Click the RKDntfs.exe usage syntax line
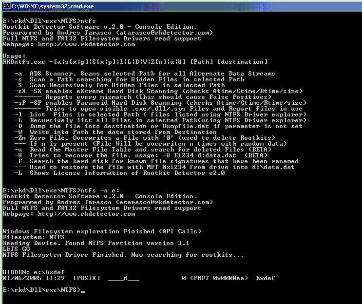Viewport: 362px width, 304px height. click(x=135, y=62)
